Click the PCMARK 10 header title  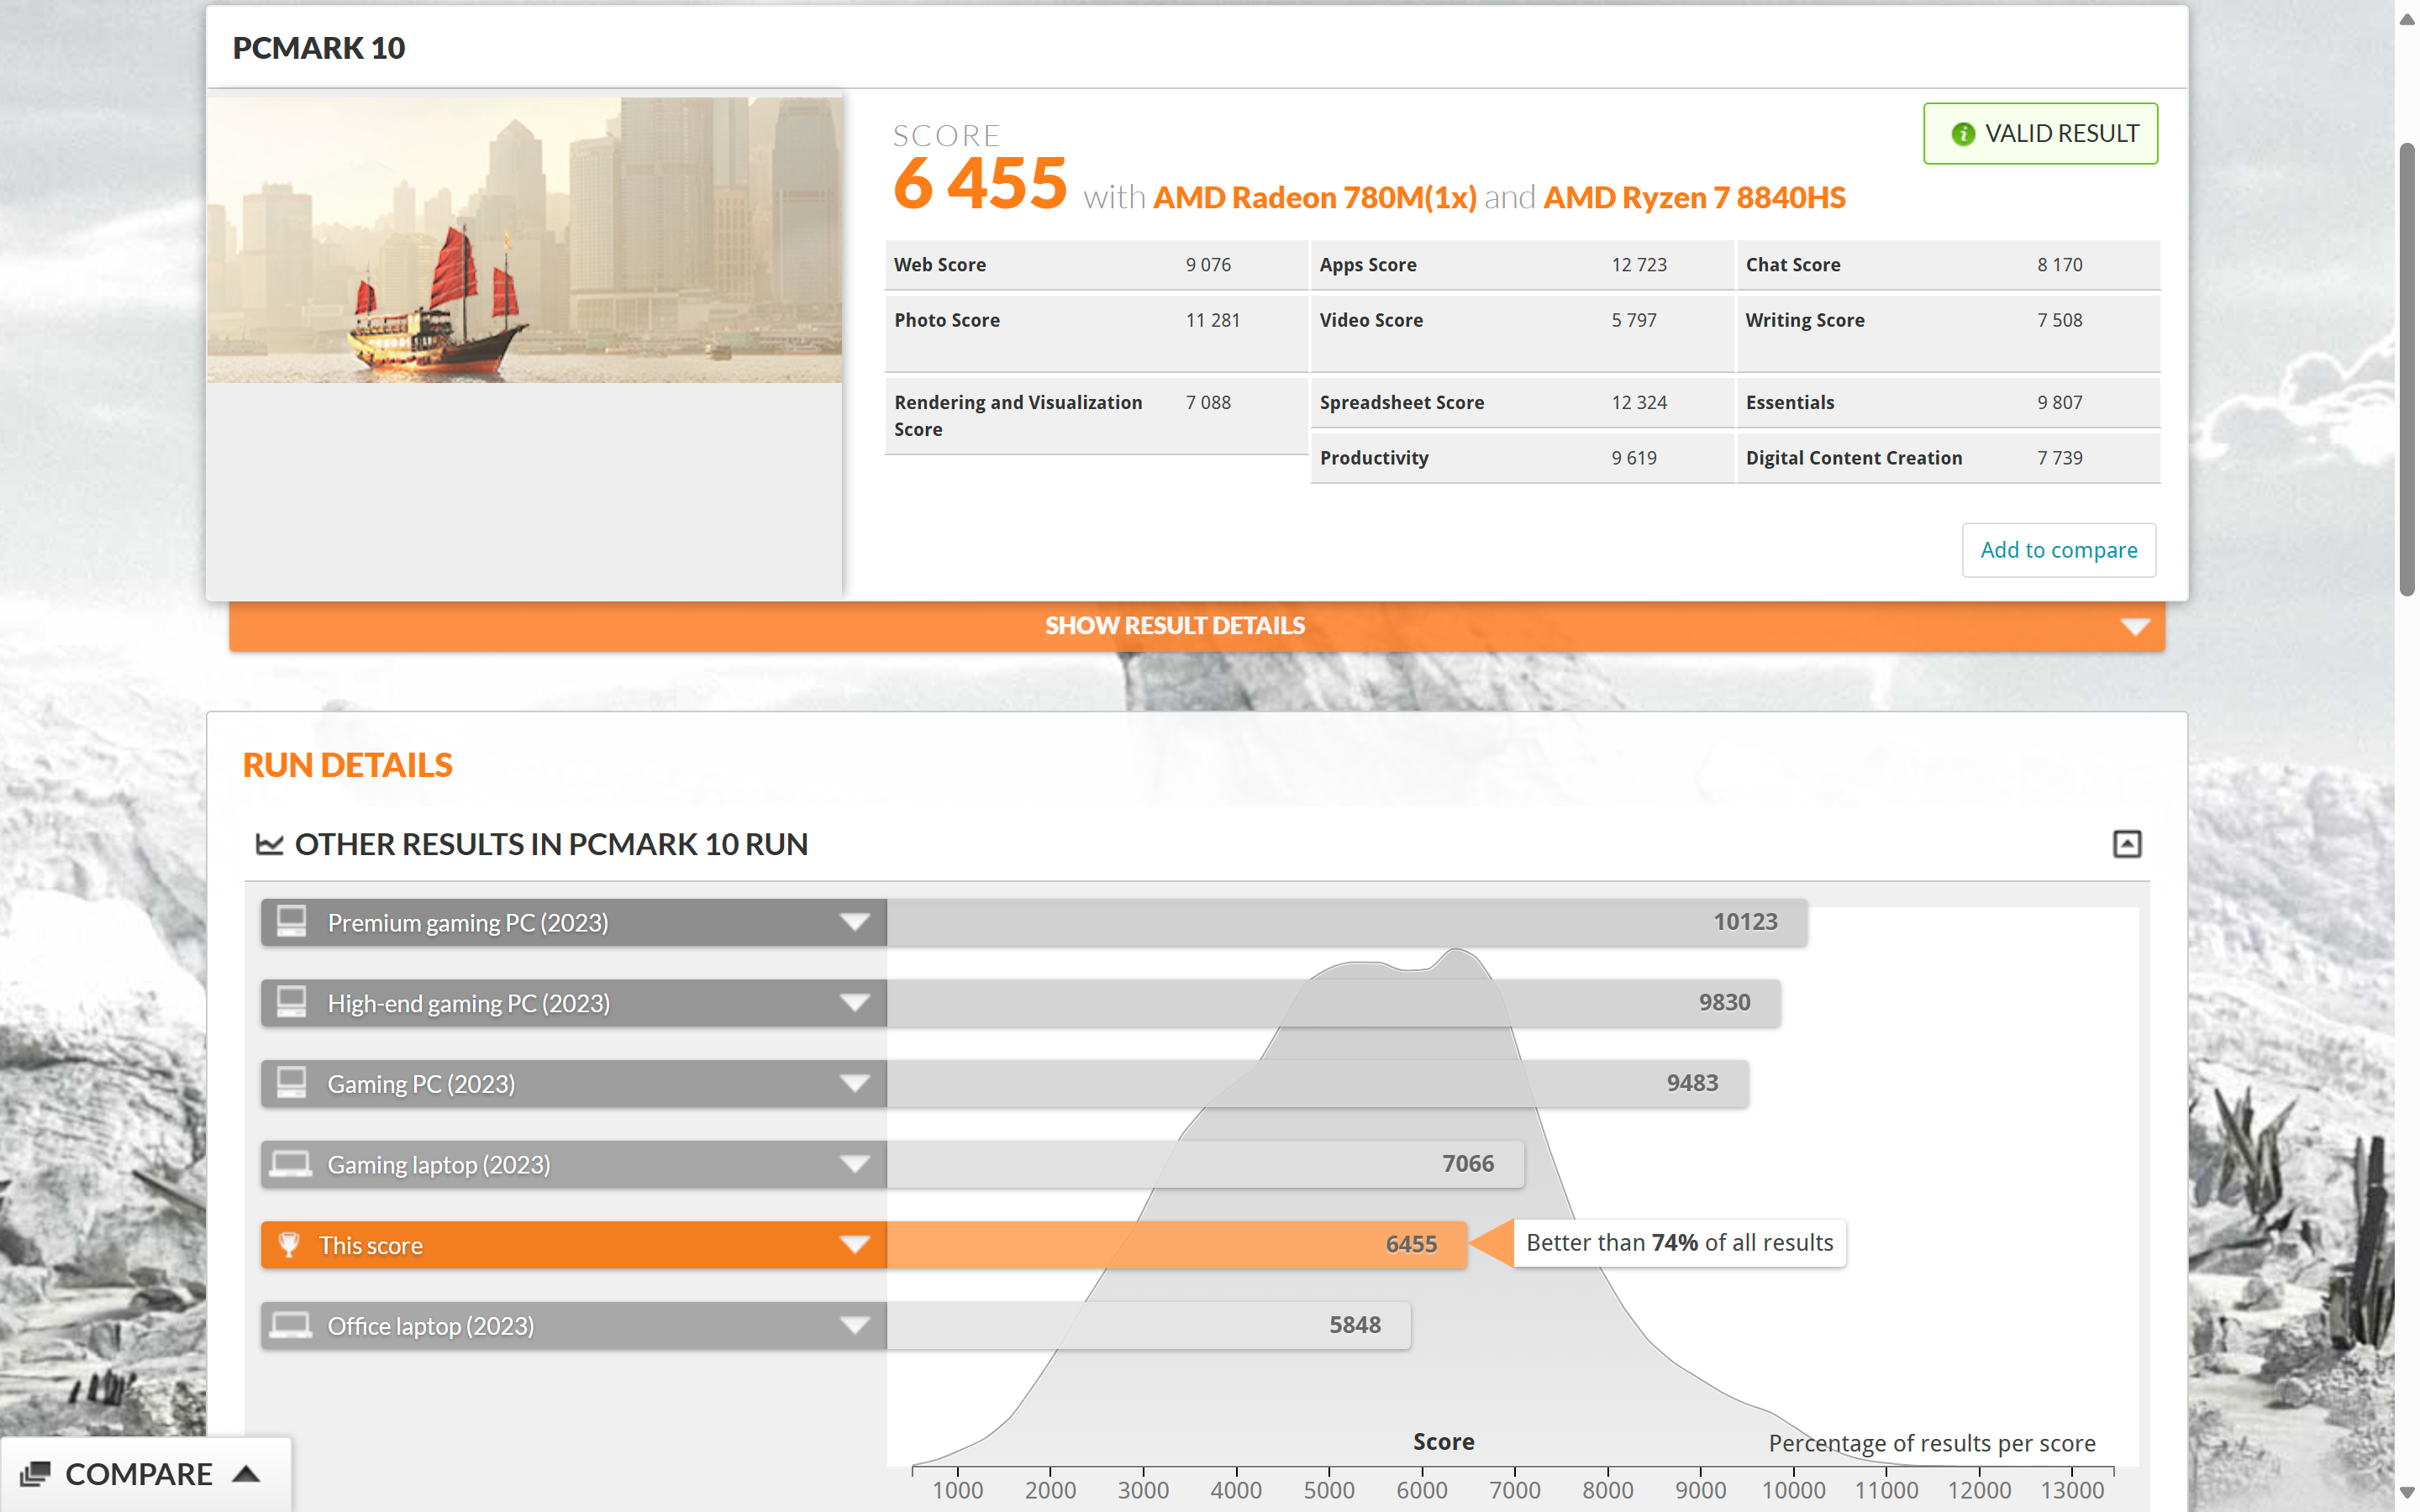coord(319,48)
